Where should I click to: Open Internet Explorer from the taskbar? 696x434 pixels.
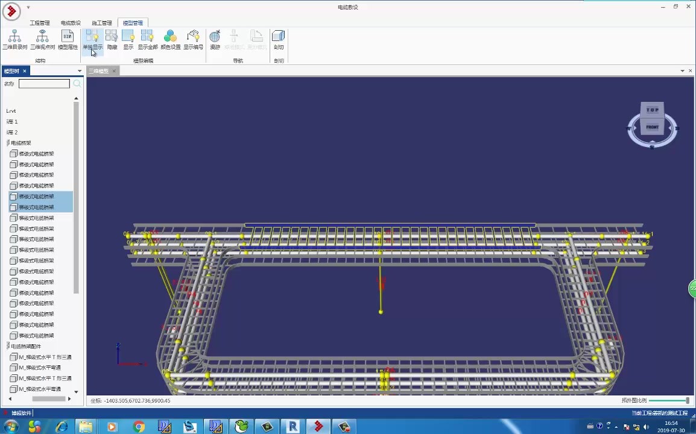(62, 427)
